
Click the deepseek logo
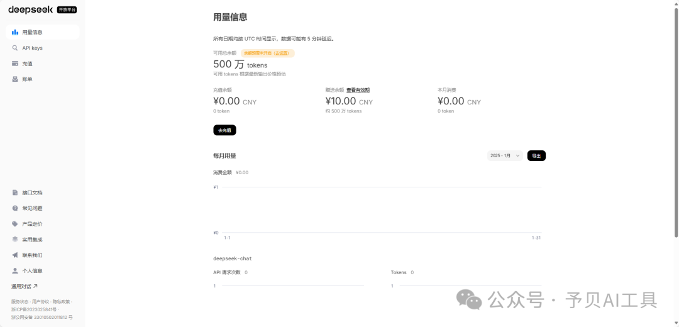coord(30,9)
